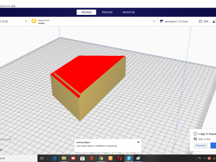The image size is (216, 162).
Task: Click the layer height profile icon
Action: pyautogui.click(x=162, y=22)
